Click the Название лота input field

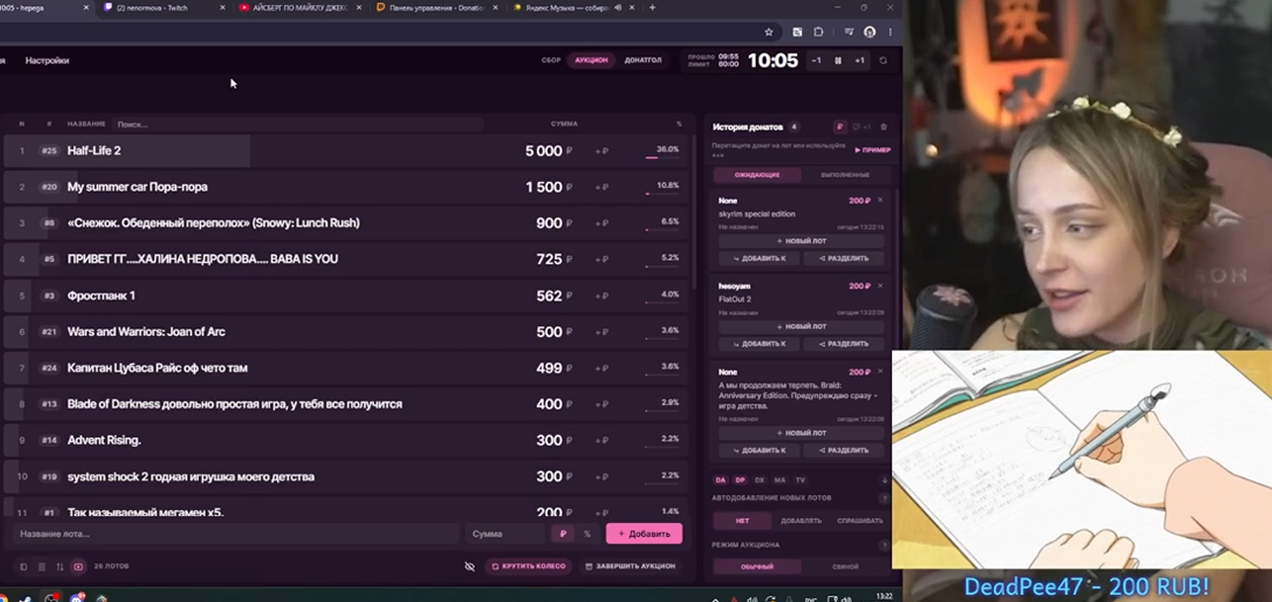click(x=236, y=534)
